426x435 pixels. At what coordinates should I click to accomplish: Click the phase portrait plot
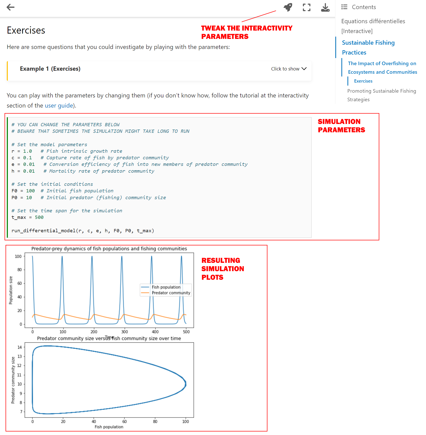pyautogui.click(x=109, y=380)
